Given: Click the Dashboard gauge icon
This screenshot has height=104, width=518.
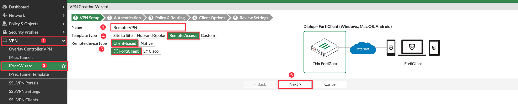Looking at the screenshot, I should tap(4, 7).
